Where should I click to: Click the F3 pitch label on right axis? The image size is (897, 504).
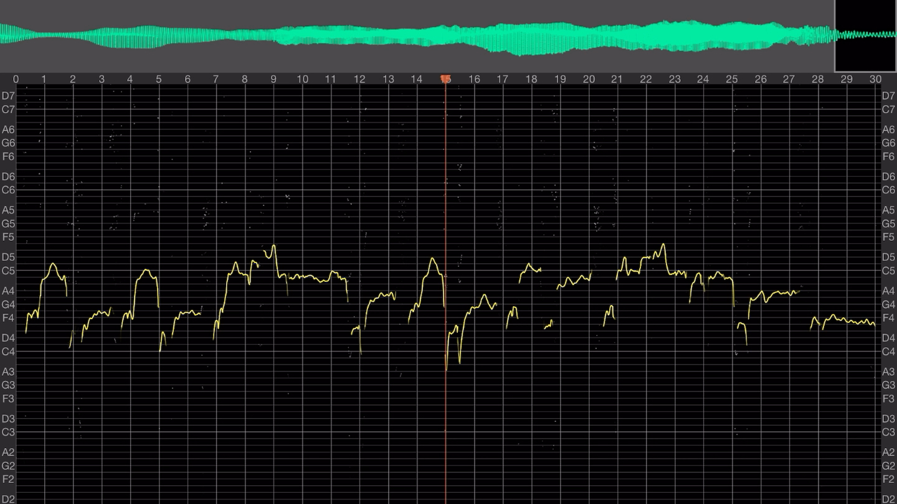[x=888, y=398]
